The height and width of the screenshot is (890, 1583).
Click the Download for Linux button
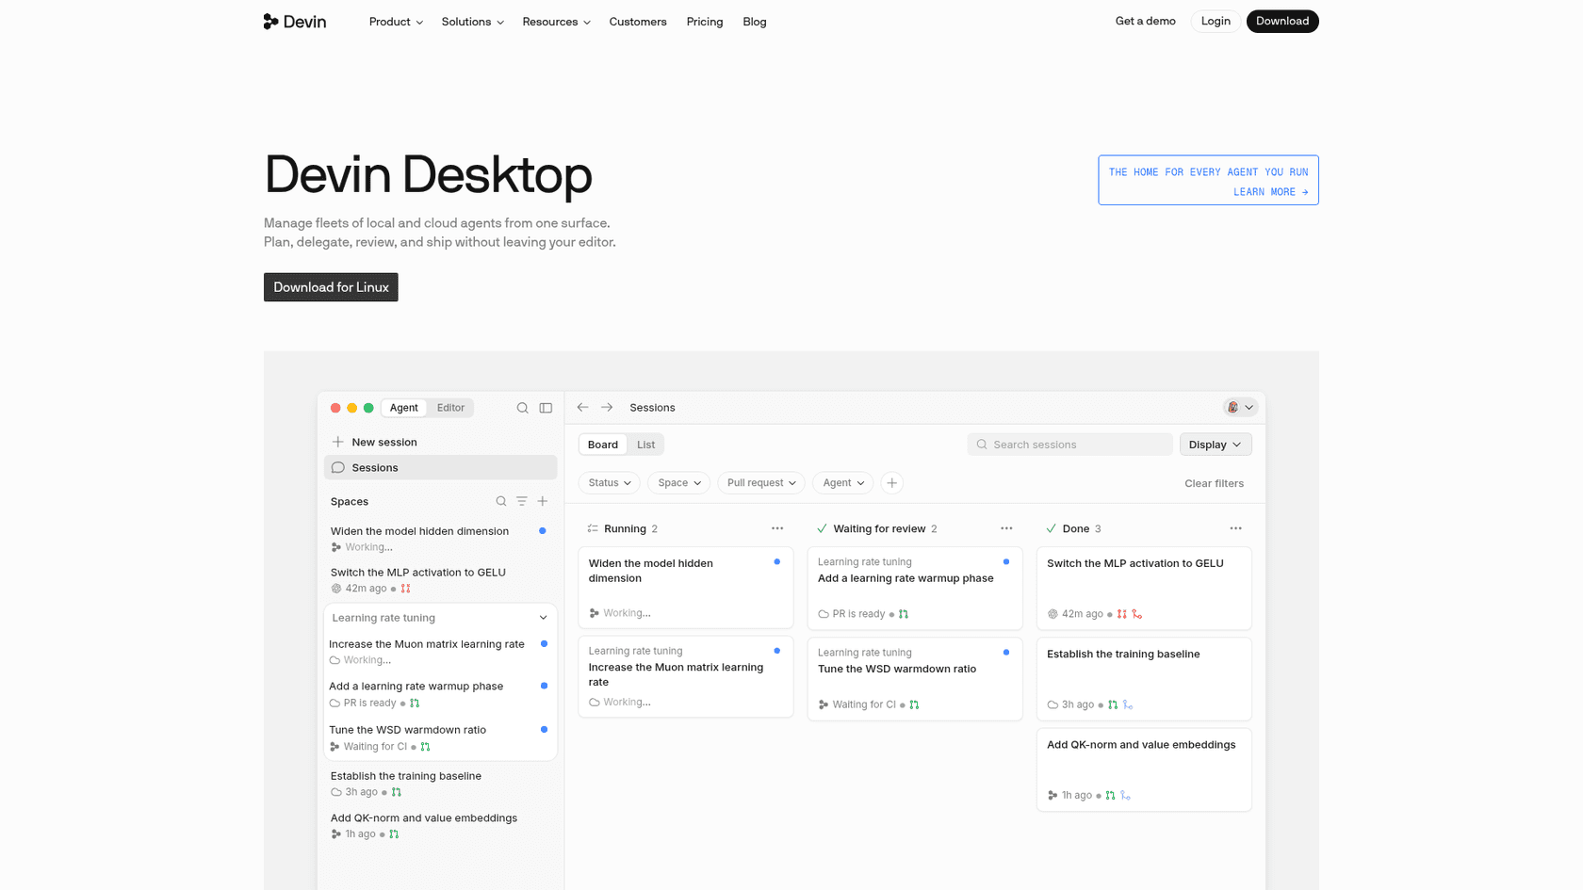[331, 287]
